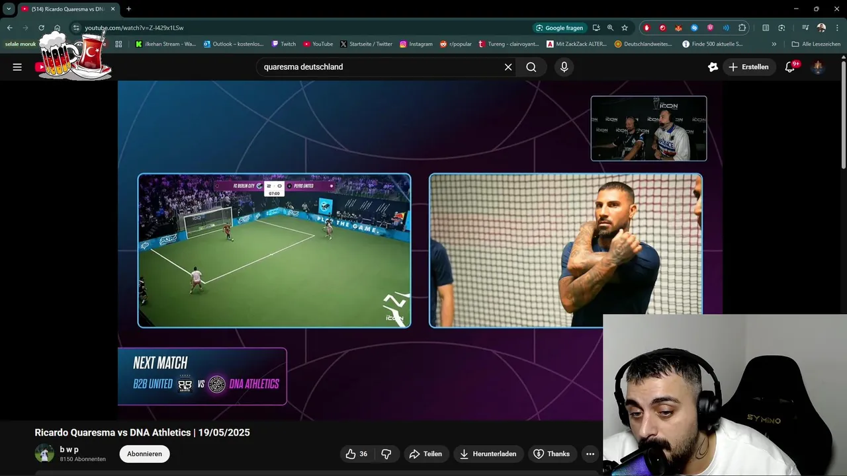Click the video title text

tap(142, 432)
